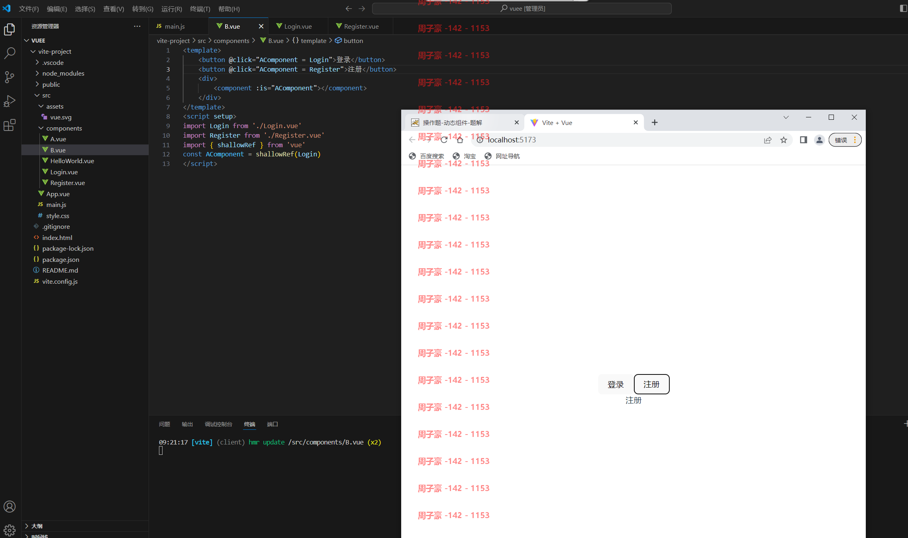Switch to the 输出 panel tab
908x538 pixels.
click(x=187, y=424)
